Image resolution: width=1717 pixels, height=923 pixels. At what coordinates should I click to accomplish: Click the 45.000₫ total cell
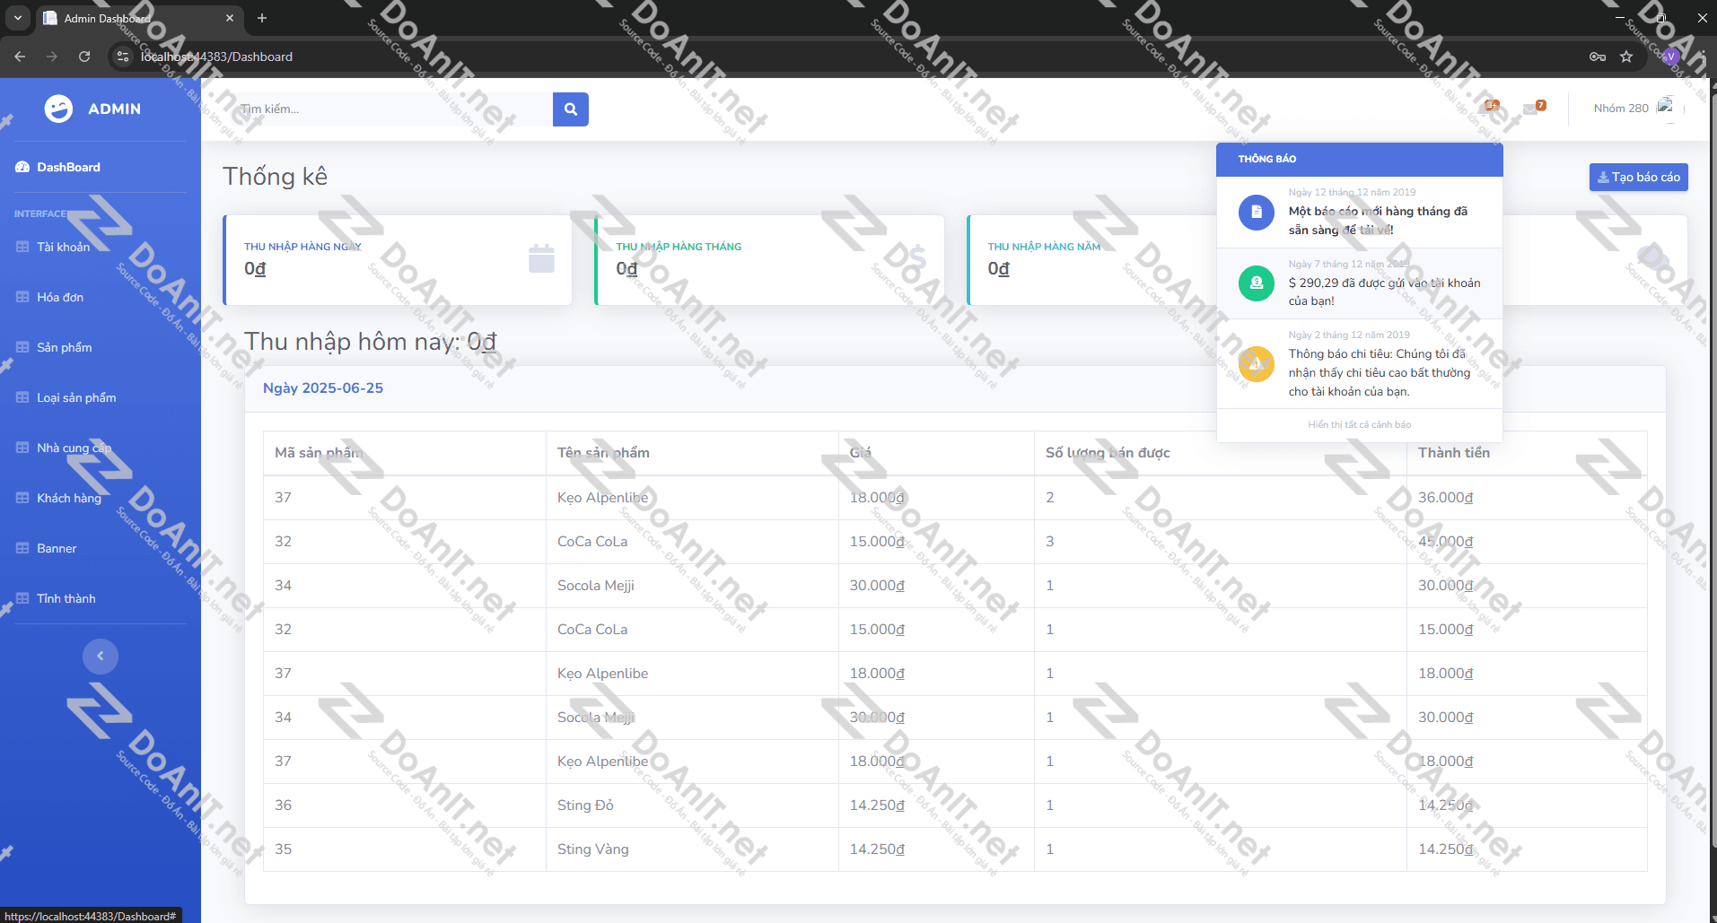[1527, 542]
